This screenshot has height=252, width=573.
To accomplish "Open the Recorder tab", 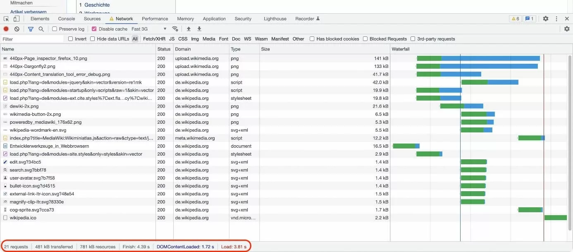I will tap(308, 19).
